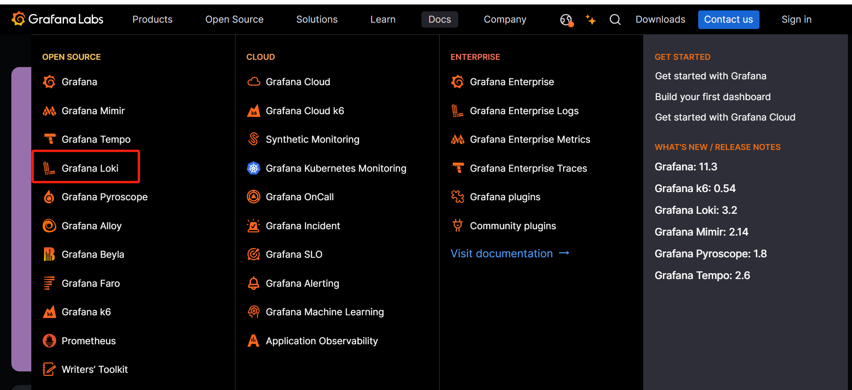Click the Community plugins plug icon
This screenshot has height=390, width=852.
(x=457, y=226)
